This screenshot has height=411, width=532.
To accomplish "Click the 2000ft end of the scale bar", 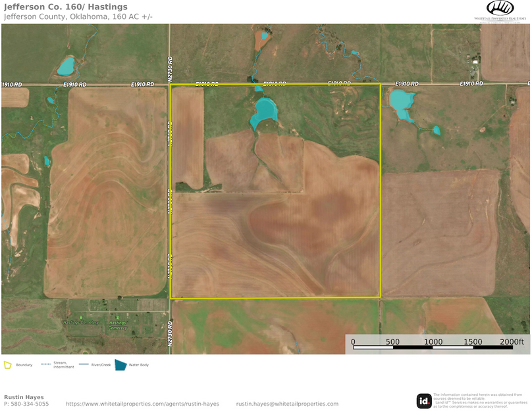I will click(x=512, y=342).
